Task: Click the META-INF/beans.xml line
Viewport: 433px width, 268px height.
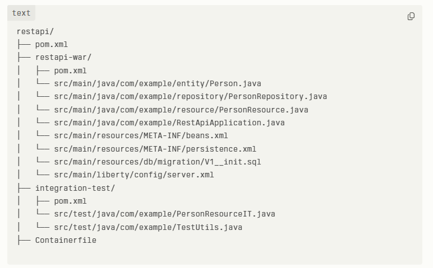Action: [x=141, y=135]
